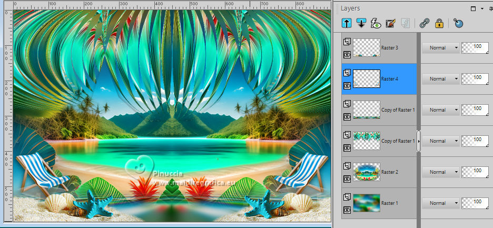Click the Raster 4 layer thumbnail
Viewport: 493px width, 228px height.
[x=367, y=78]
